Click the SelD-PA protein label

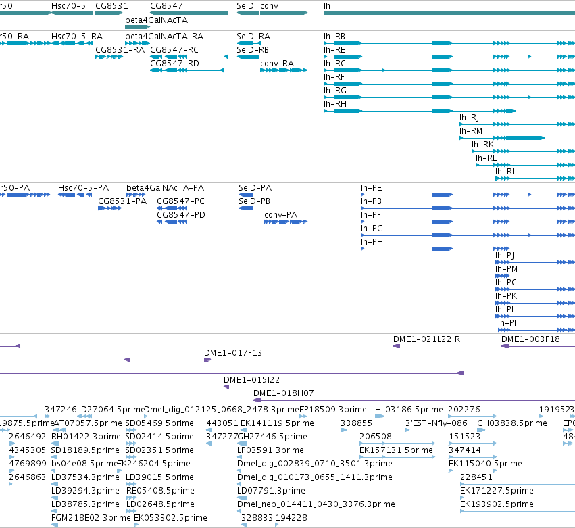pyautogui.click(x=255, y=188)
